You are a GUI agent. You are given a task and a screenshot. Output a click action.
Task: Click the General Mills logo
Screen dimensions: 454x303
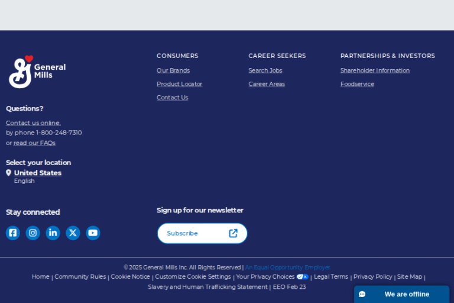pos(37,72)
